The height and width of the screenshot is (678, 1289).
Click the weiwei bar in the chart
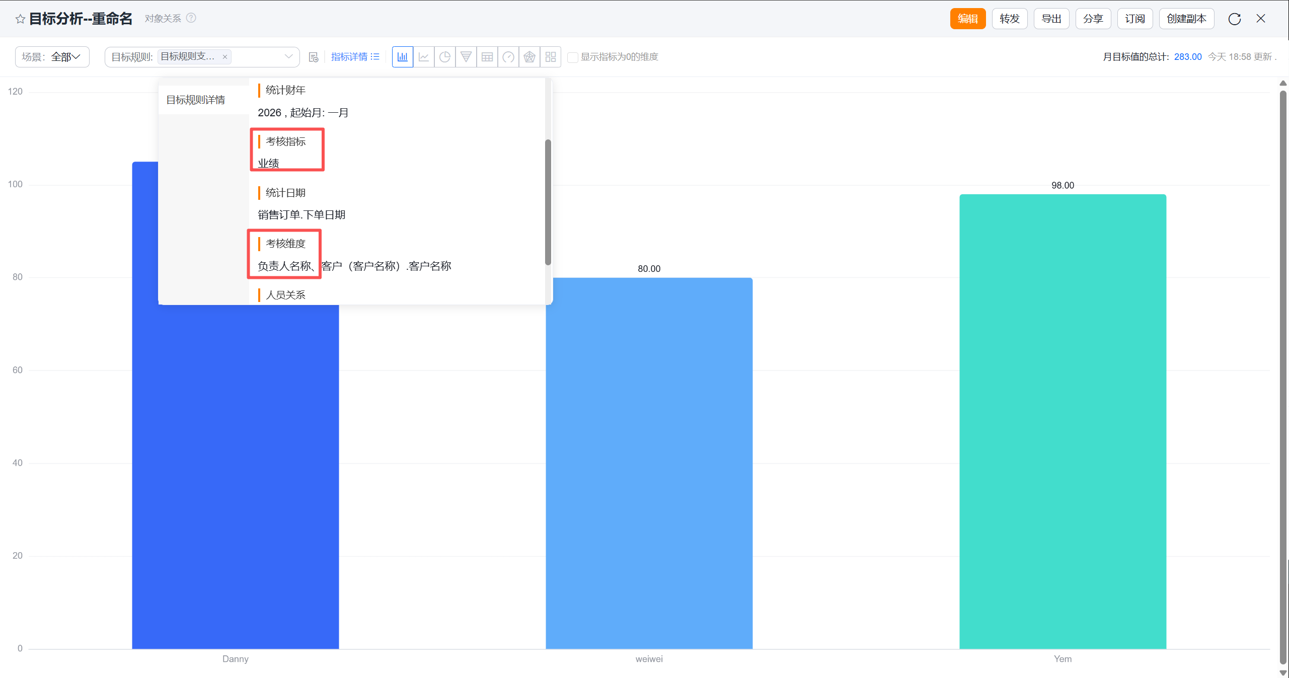[649, 463]
